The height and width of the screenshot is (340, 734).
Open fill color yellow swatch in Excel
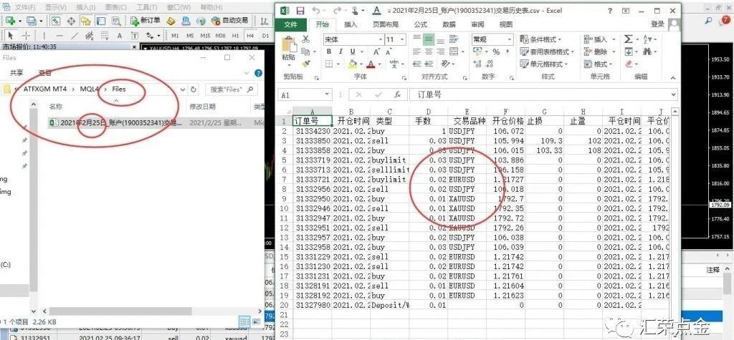click(352, 64)
